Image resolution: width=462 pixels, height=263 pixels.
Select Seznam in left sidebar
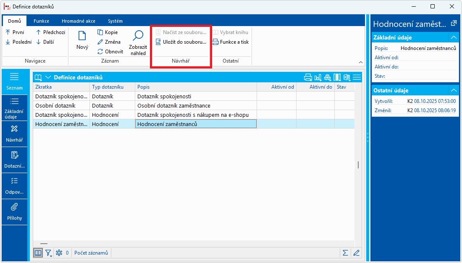pyautogui.click(x=14, y=82)
